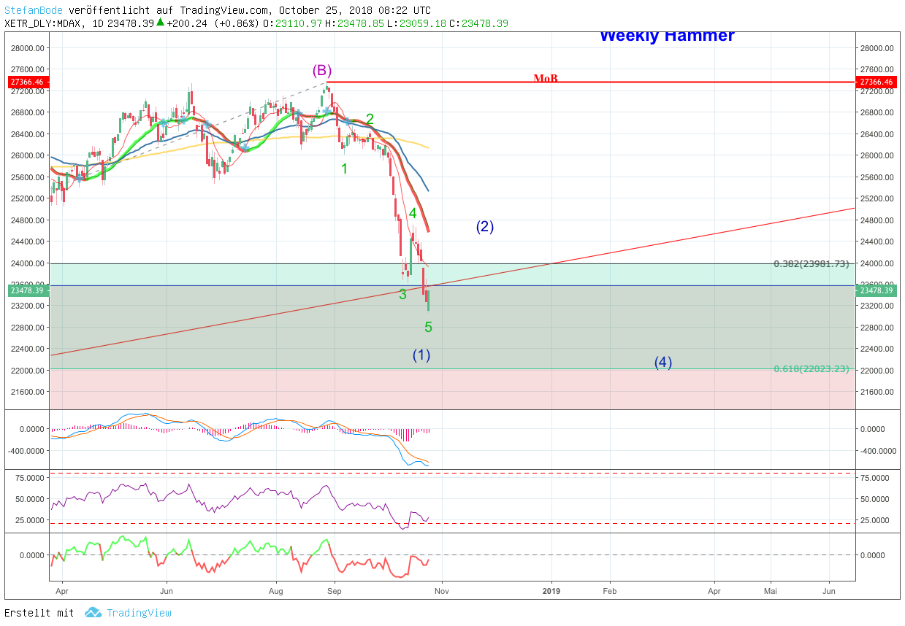Click the +200.24 (+0.86%) change value
Screen dimensions: 905x626
(213, 23)
